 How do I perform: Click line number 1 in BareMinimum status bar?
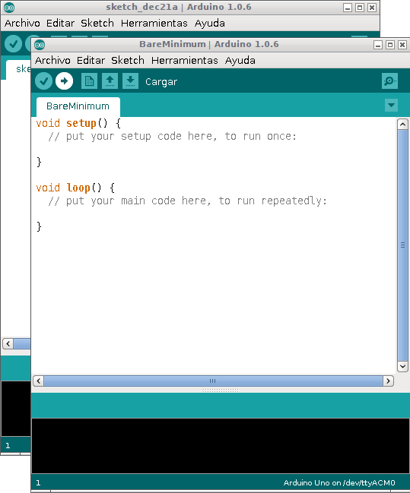[x=38, y=482]
